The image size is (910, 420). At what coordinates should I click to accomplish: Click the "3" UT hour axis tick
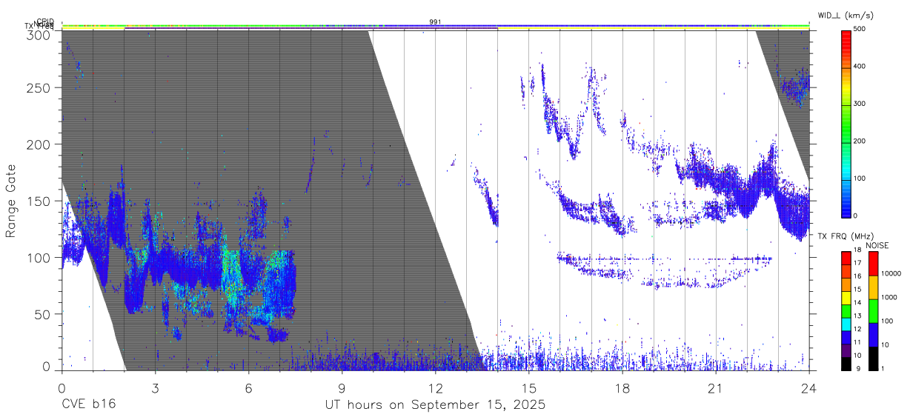pyautogui.click(x=155, y=387)
